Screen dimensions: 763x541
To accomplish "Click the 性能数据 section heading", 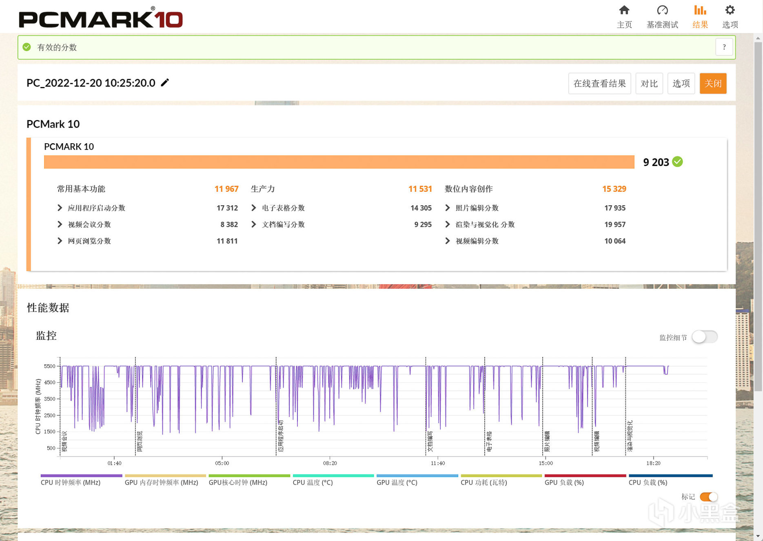I will click(x=48, y=308).
